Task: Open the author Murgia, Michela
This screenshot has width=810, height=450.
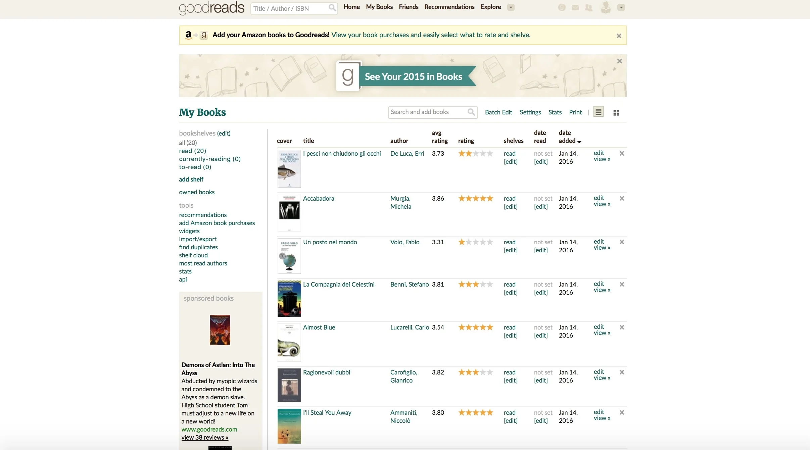Action: 401,203
